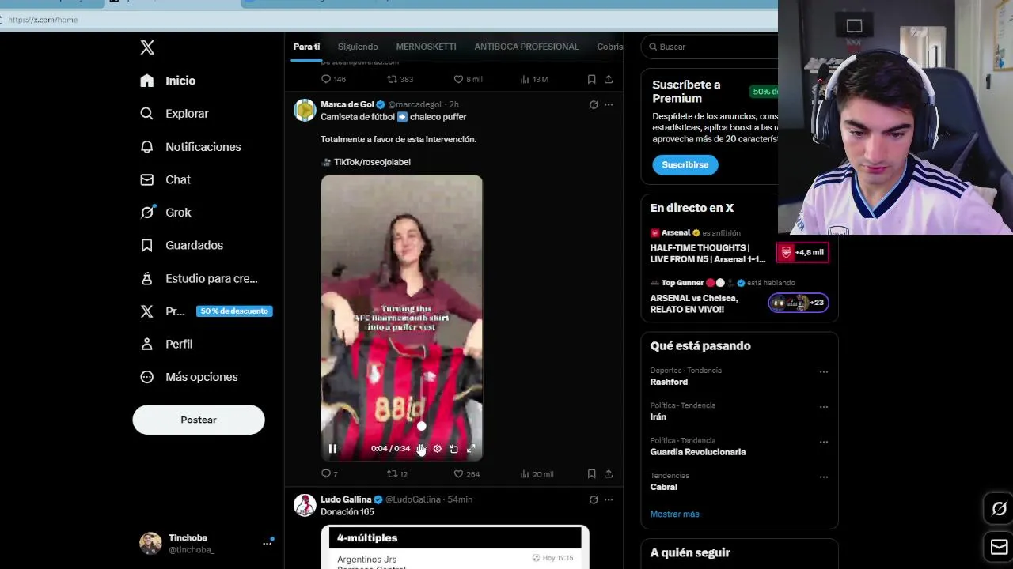Select the Para ti tab

306,47
